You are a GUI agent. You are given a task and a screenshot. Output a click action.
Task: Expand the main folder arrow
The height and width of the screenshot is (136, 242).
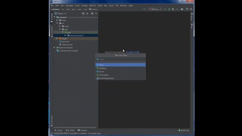pyautogui.click(x=60, y=26)
